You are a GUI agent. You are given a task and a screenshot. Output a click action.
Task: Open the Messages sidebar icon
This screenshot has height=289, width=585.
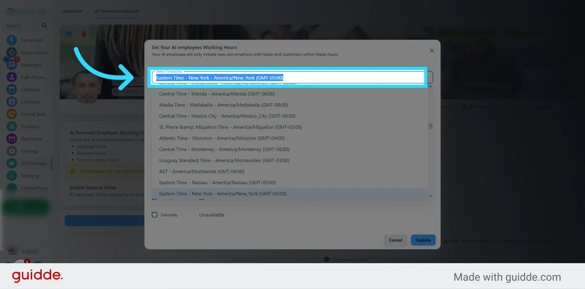coord(12,65)
